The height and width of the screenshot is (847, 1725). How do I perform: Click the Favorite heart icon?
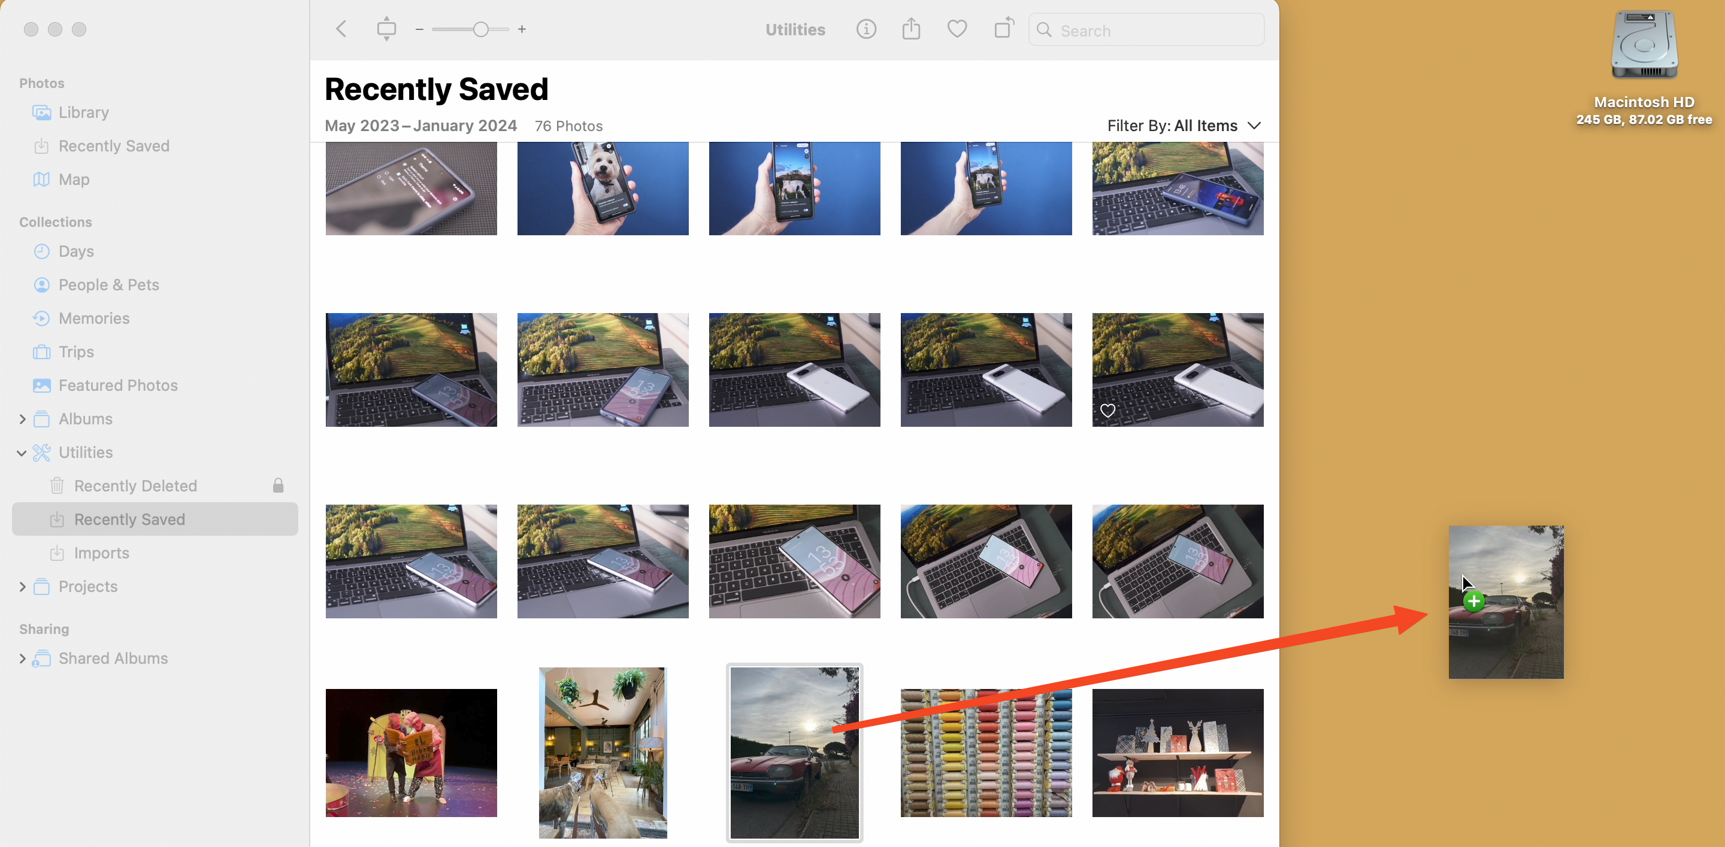click(x=957, y=30)
